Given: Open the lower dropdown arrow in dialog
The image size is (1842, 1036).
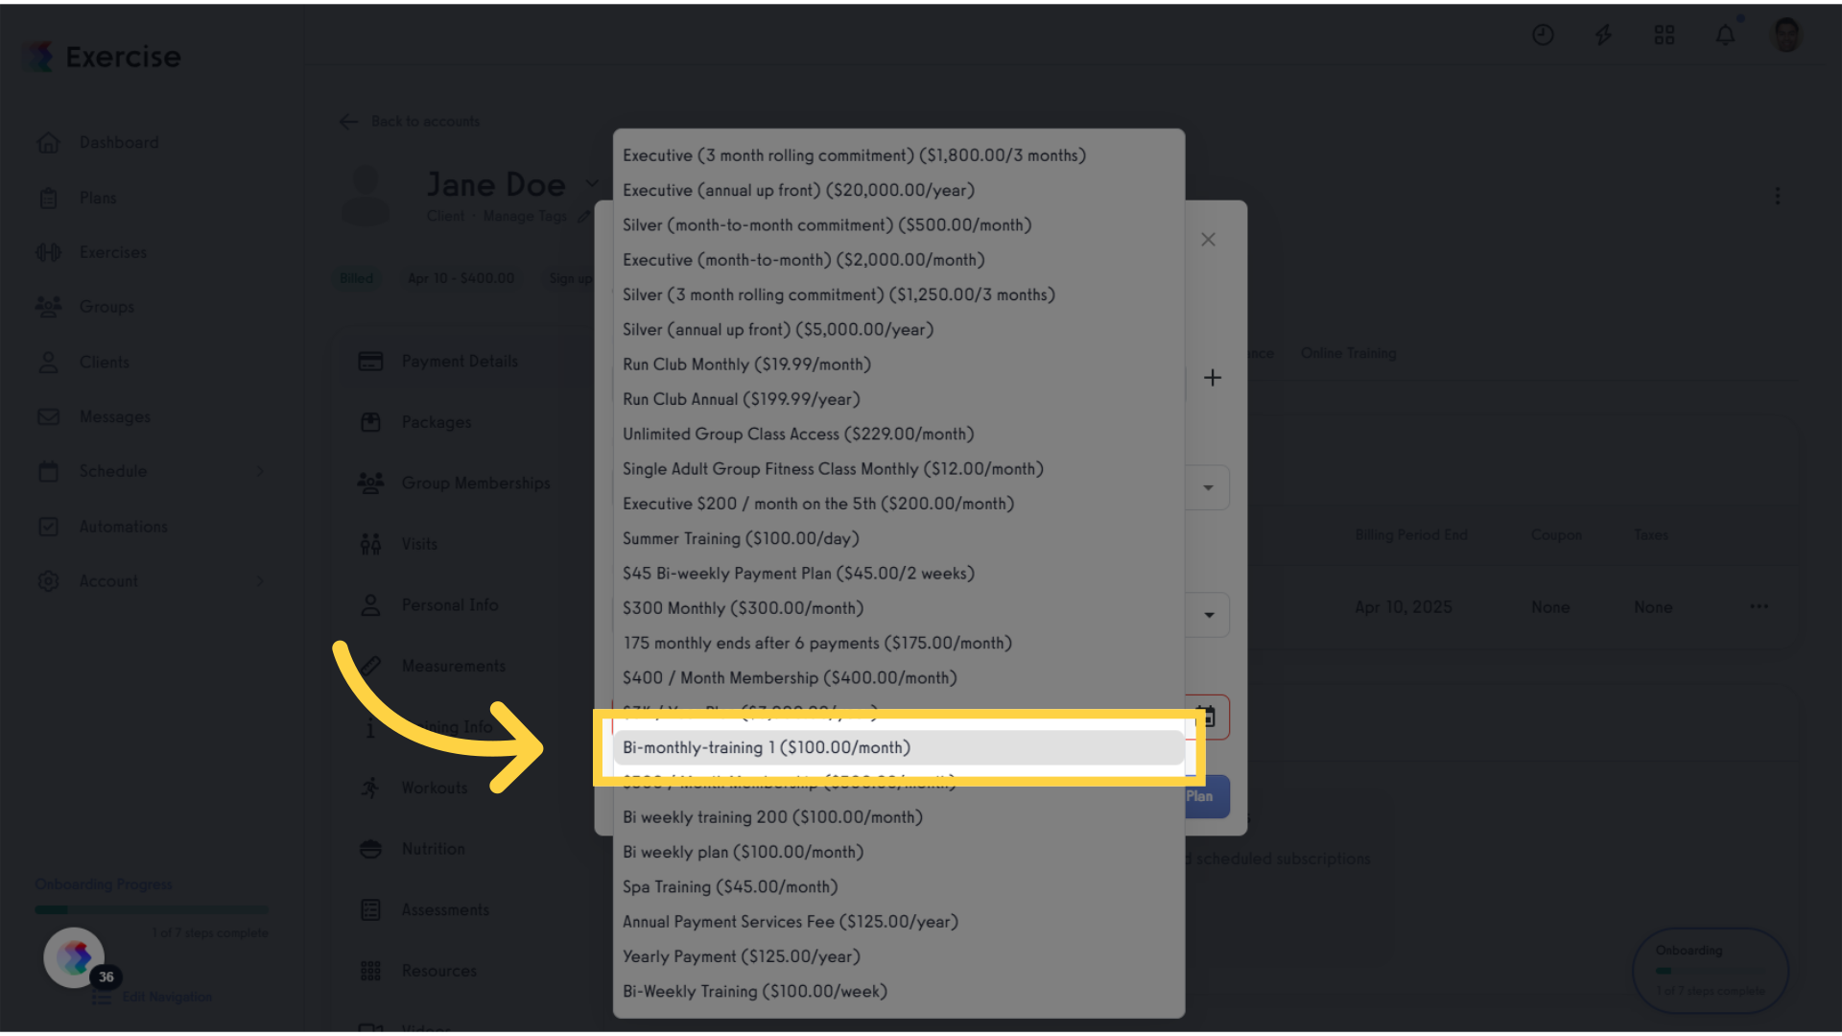Looking at the screenshot, I should pyautogui.click(x=1209, y=615).
